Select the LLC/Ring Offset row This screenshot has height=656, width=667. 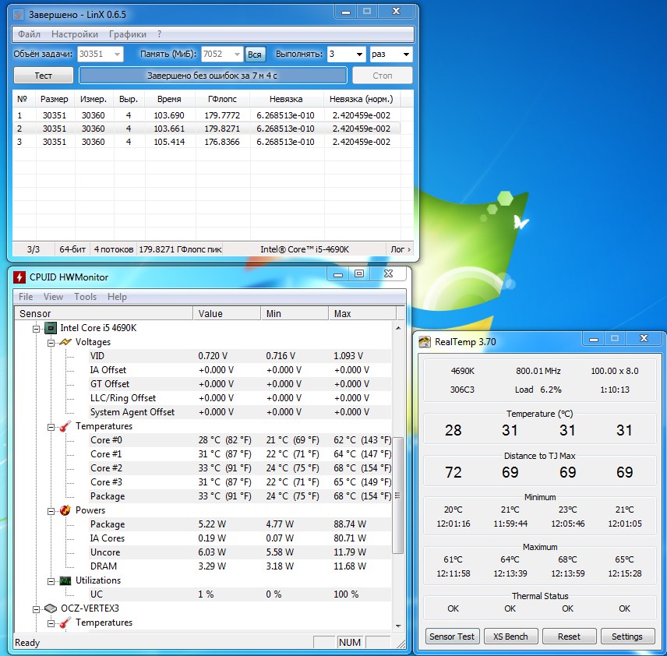(240, 398)
